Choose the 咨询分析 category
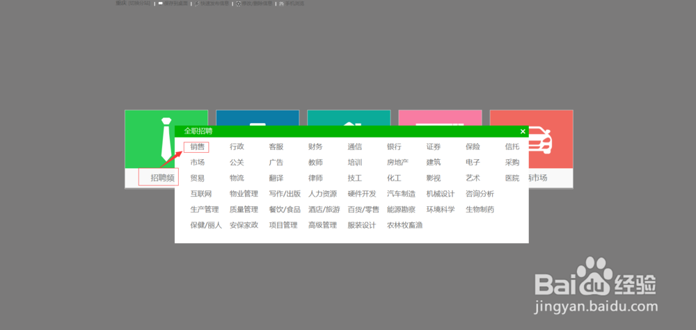The height and width of the screenshot is (330, 696). click(480, 194)
